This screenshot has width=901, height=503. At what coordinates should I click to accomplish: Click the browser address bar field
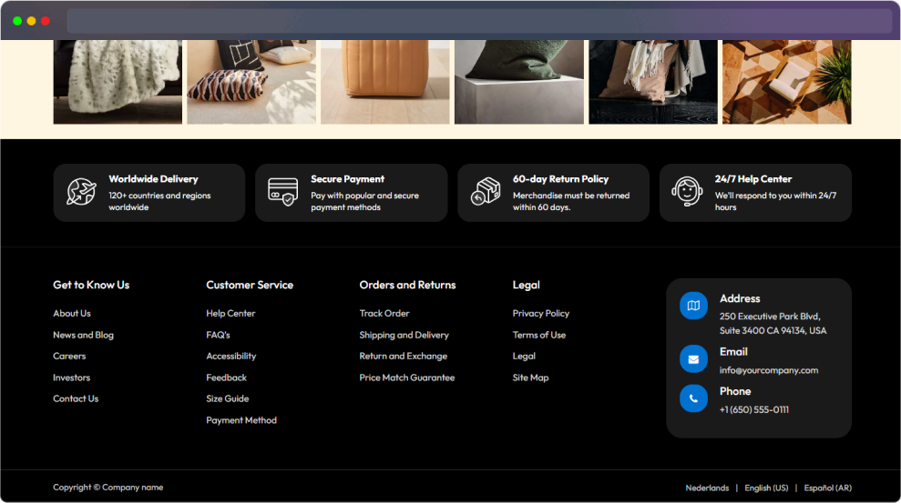[479, 21]
